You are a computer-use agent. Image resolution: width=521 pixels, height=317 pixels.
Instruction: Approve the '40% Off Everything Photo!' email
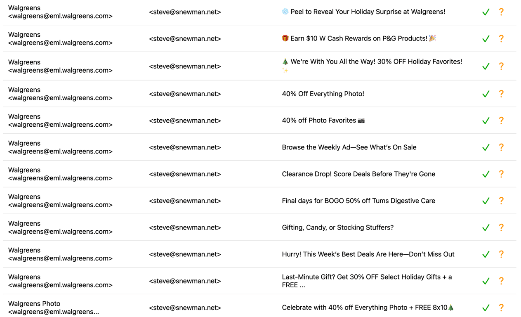(x=486, y=94)
